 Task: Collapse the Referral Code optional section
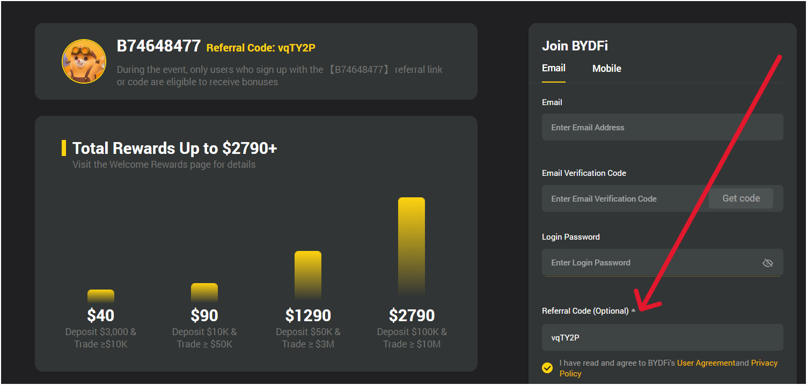click(x=634, y=310)
